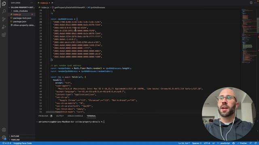
Task: Click the terminal prompt input
Action: tap(104, 122)
